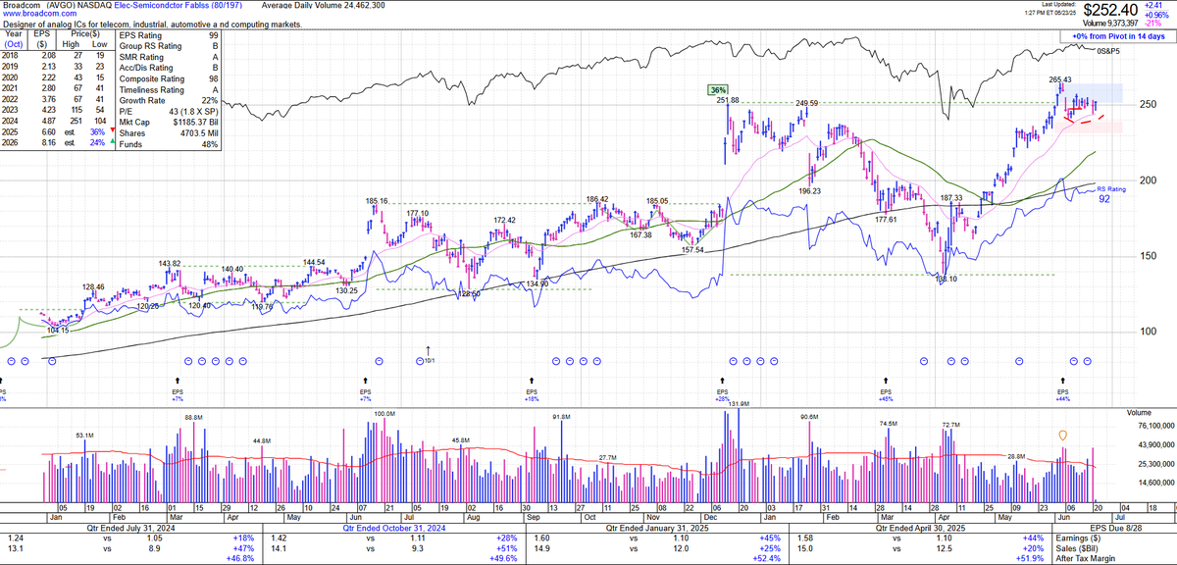The image size is (1177, 565).
Task: Click the 0S&P5 index line label
Action: [x=1108, y=50]
